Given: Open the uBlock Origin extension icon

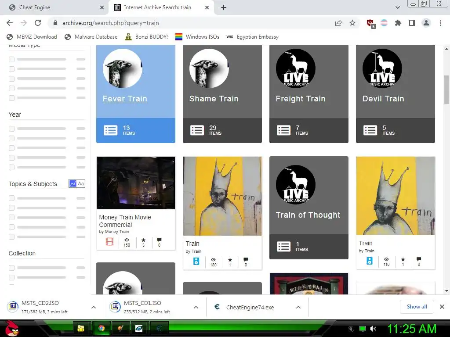Looking at the screenshot, I should (371, 23).
